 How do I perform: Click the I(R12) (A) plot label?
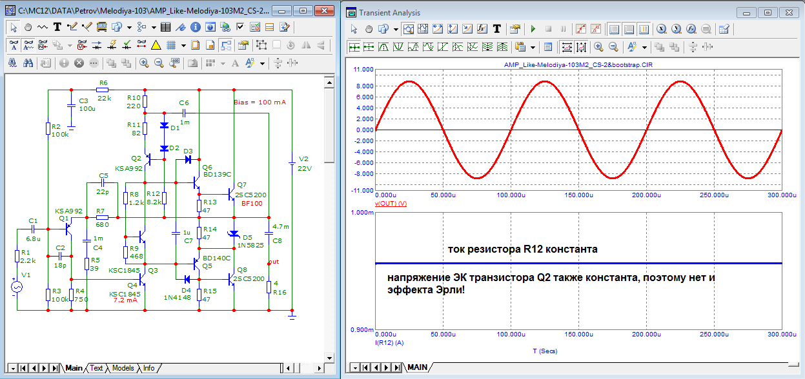[x=389, y=342]
